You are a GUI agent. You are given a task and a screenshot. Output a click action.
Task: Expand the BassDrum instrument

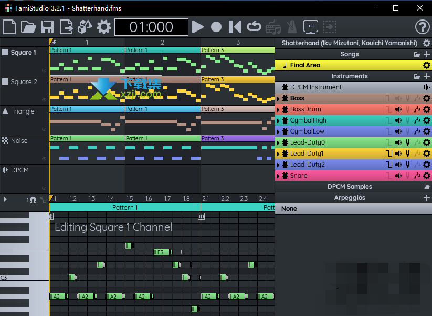pos(278,109)
